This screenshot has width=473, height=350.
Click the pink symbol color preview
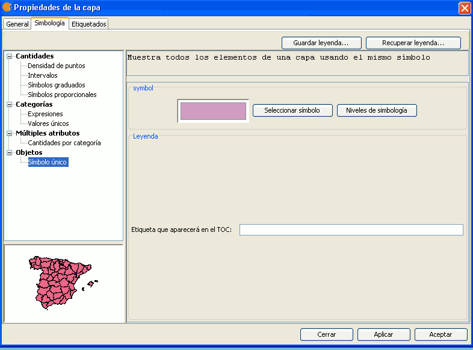pos(213,111)
